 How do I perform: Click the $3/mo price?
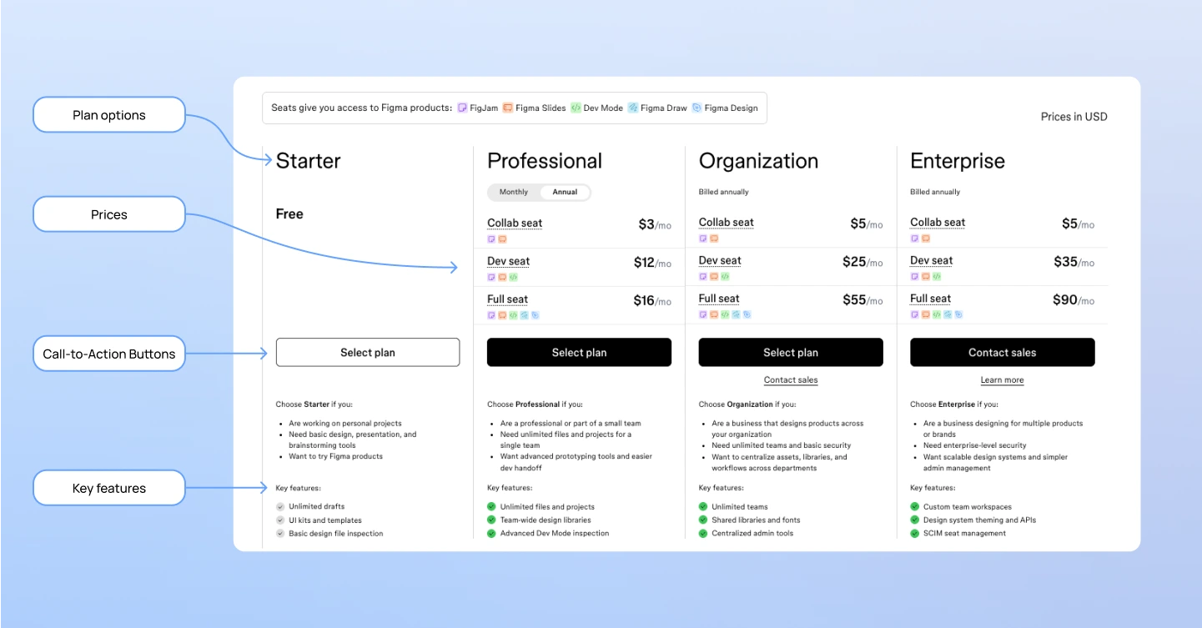(x=655, y=224)
